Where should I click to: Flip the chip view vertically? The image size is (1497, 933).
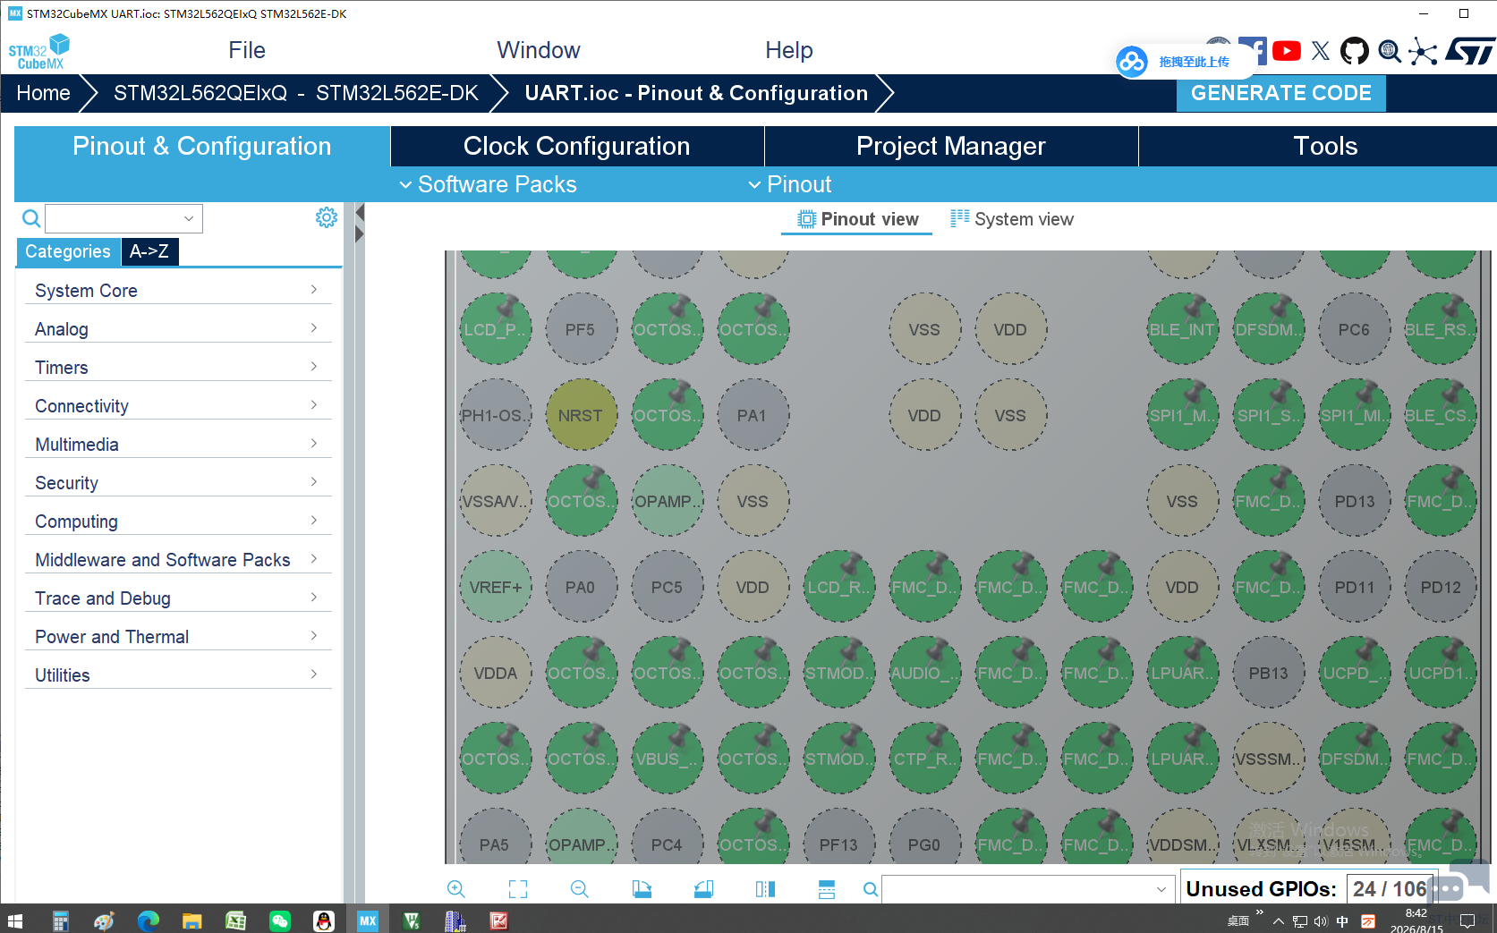coord(827,889)
